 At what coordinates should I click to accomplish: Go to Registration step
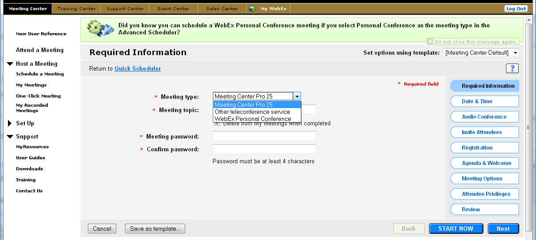pyautogui.click(x=484, y=148)
